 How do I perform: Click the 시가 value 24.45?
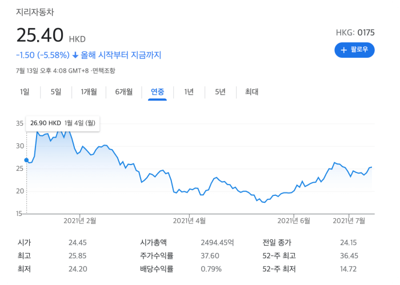(x=78, y=242)
